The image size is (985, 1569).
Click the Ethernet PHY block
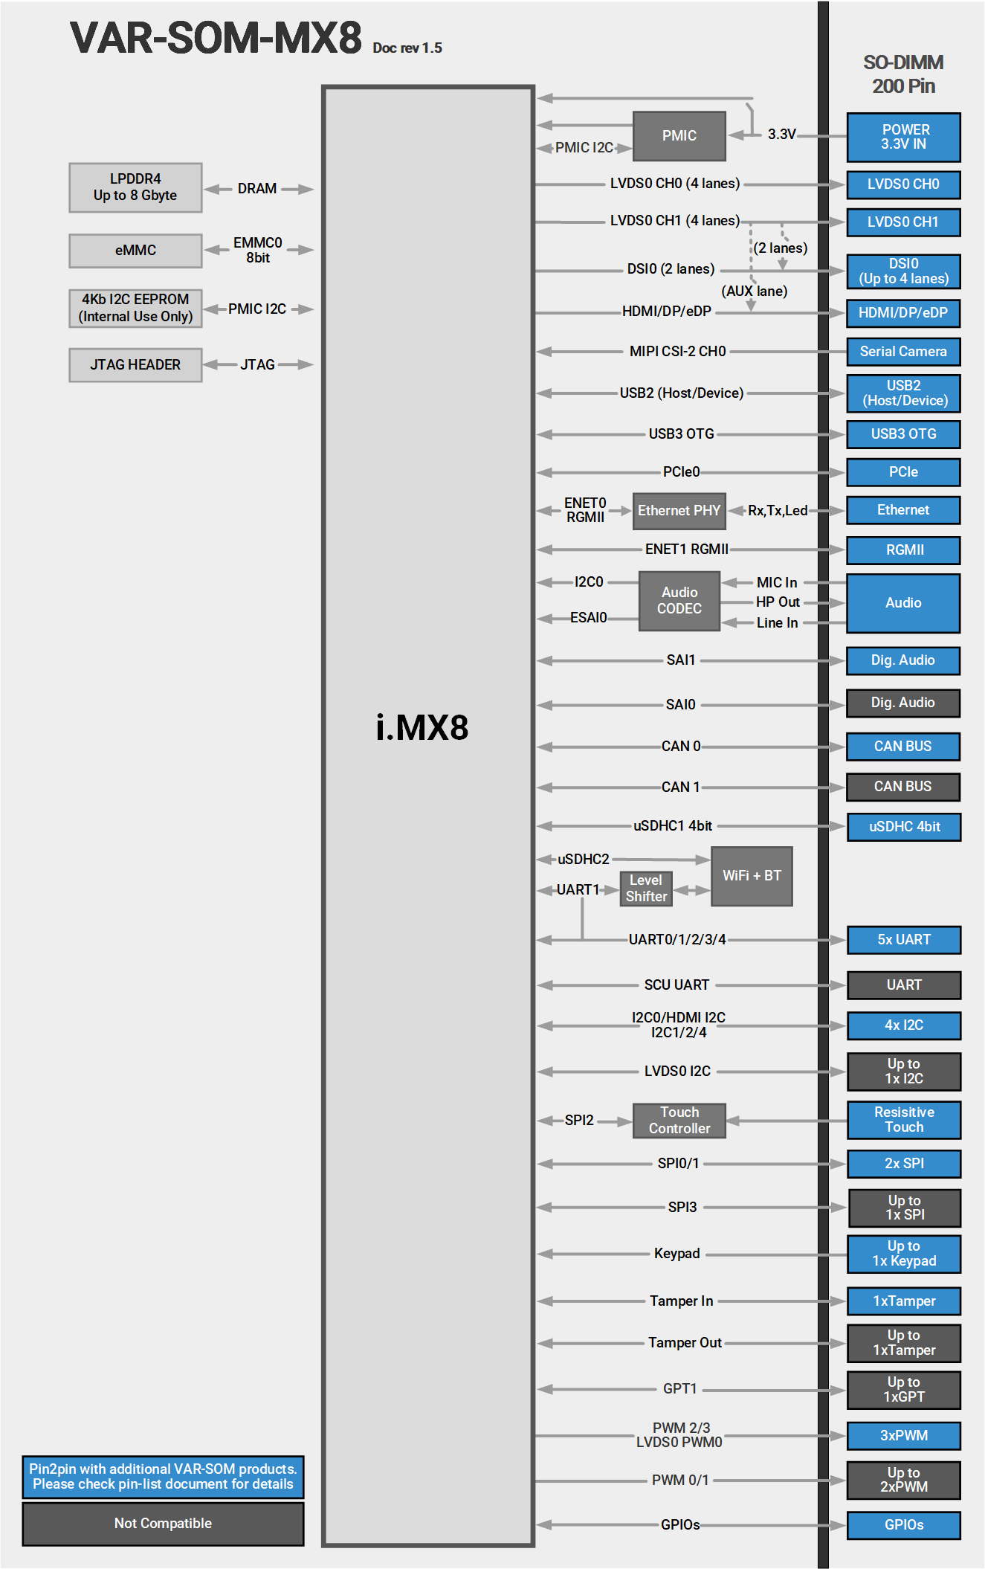click(x=679, y=511)
